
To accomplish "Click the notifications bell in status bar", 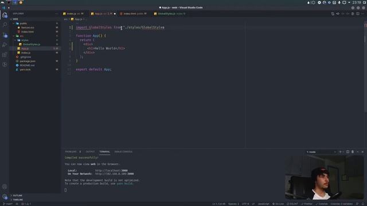I will 363,204.
